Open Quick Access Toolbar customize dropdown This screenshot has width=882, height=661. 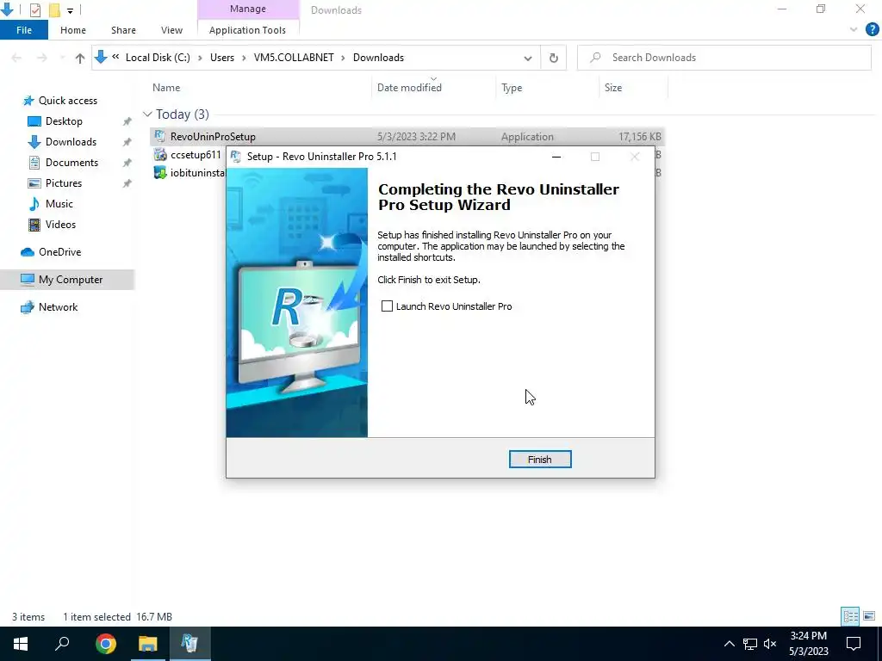pos(71,10)
